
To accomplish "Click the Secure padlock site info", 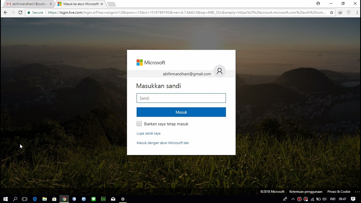I will [x=35, y=13].
